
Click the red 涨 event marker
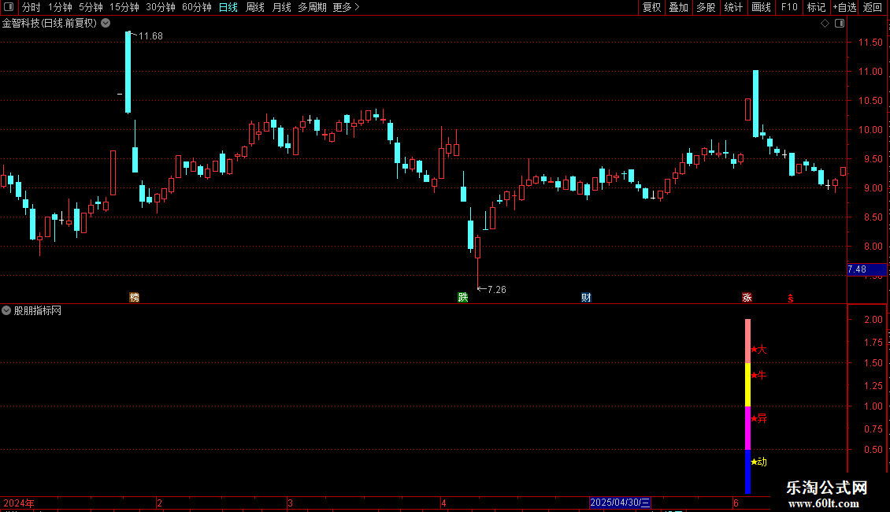tap(747, 298)
